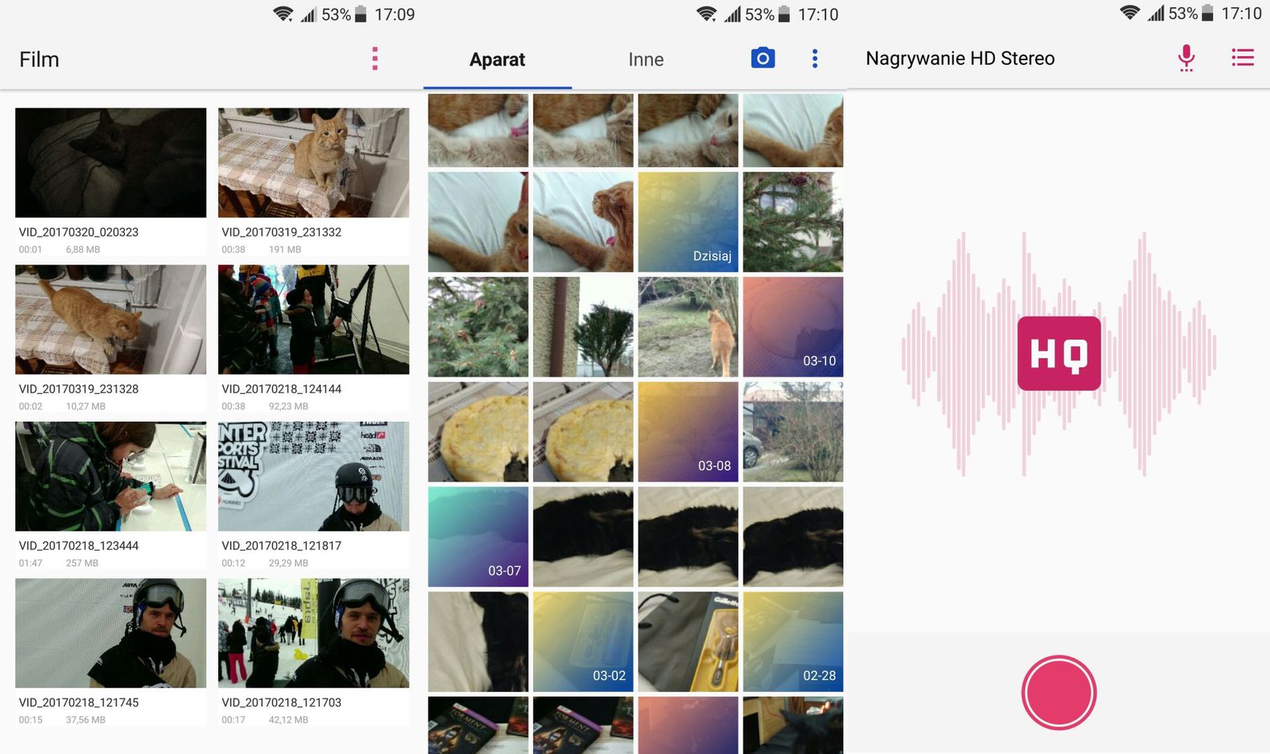The image size is (1270, 754).
Task: Click the 191 MB file size label
Action: [x=285, y=249]
